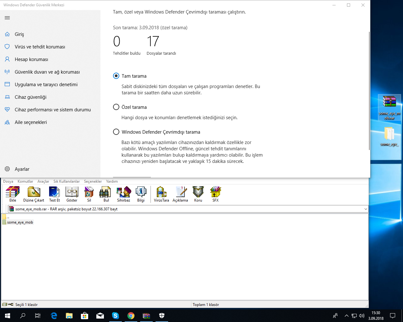Click the key icon in WinRAR status bar

(11, 305)
